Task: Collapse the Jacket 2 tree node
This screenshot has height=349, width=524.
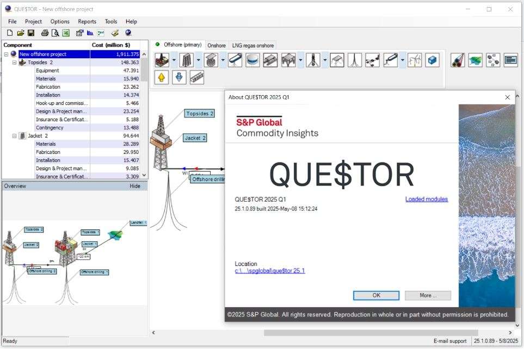Action: click(x=15, y=136)
